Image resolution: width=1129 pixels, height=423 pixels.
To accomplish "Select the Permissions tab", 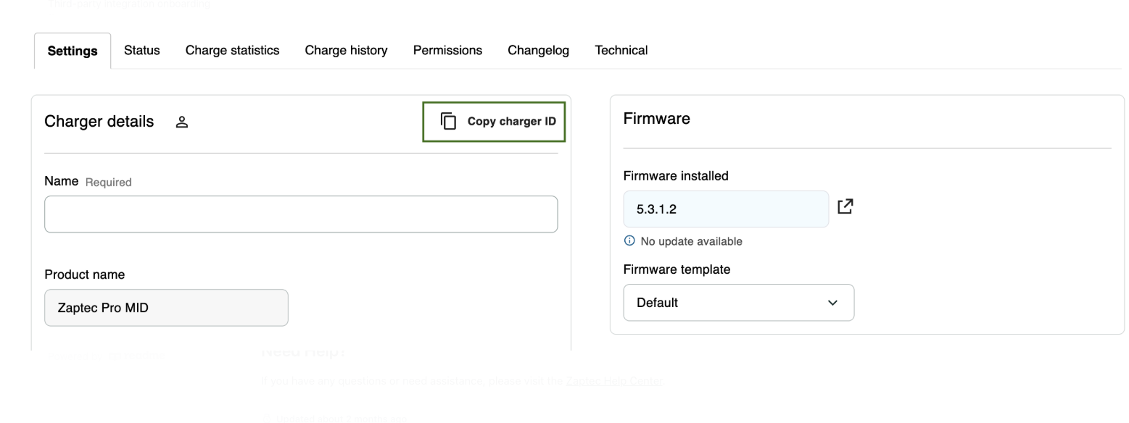I will click(x=447, y=51).
